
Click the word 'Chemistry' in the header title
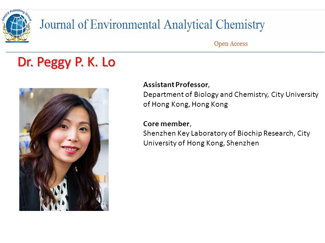point(240,25)
